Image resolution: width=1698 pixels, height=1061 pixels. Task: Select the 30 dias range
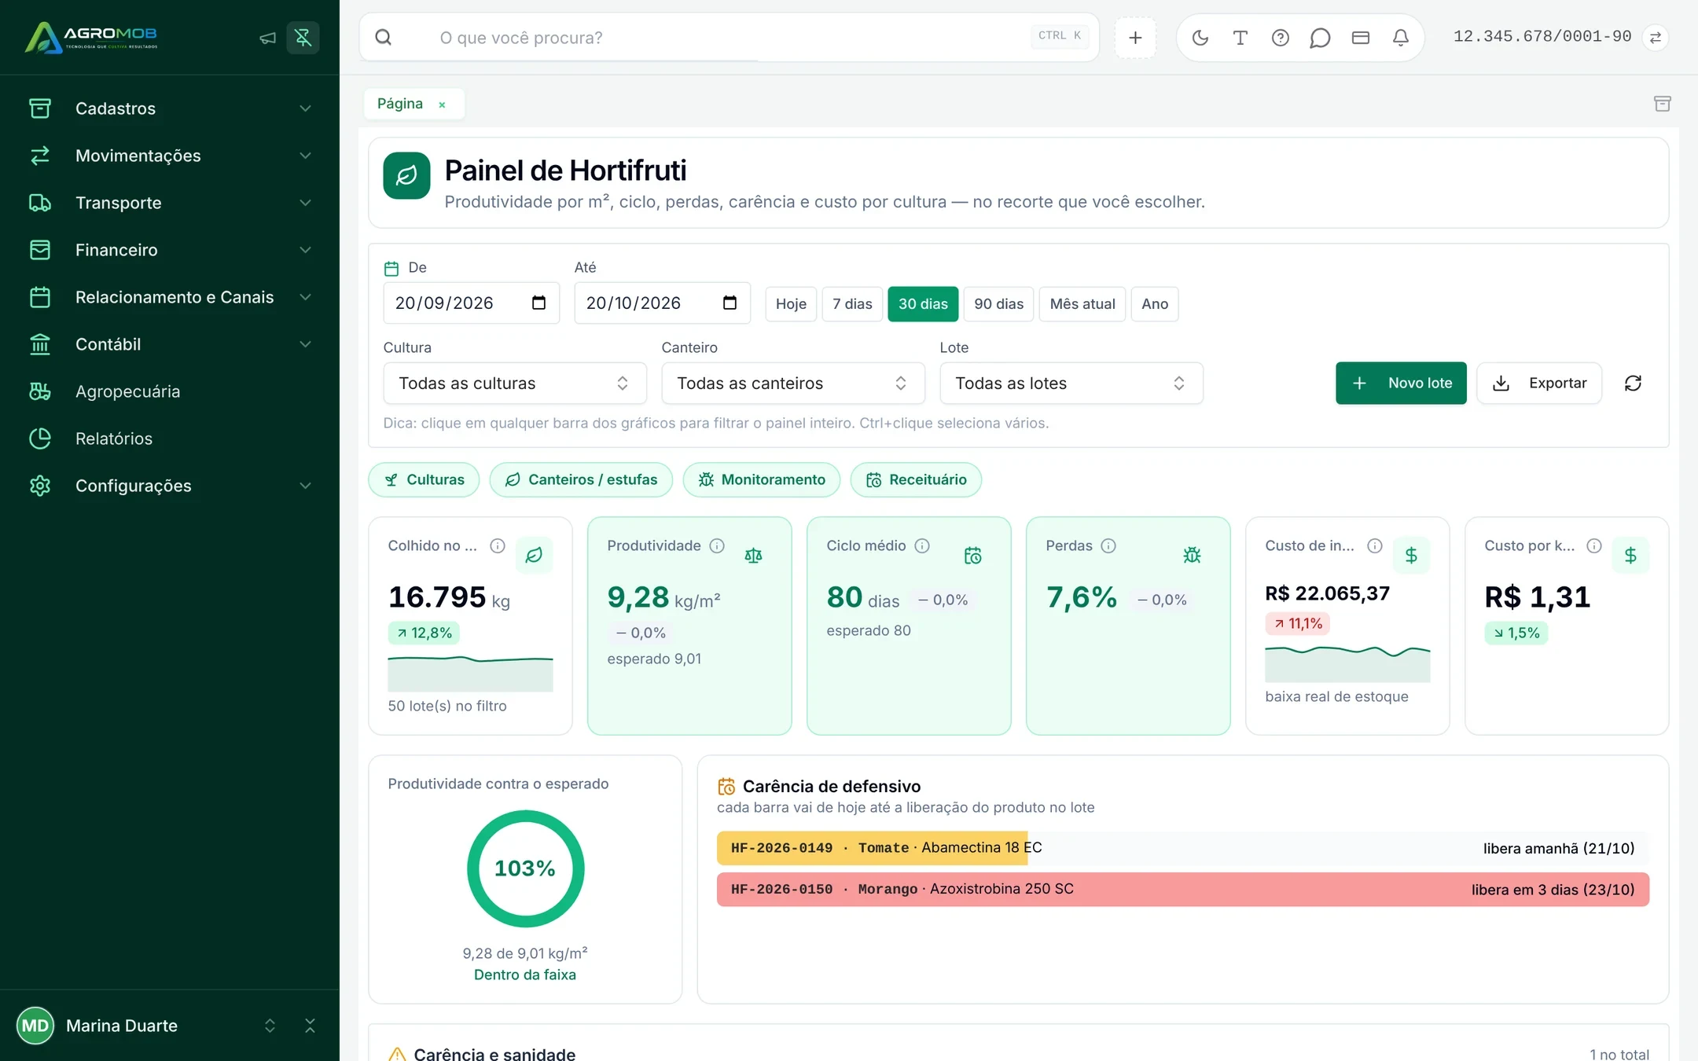(x=923, y=304)
